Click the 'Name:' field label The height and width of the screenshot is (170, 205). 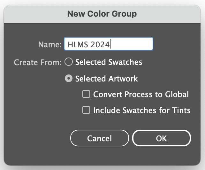tap(50, 44)
